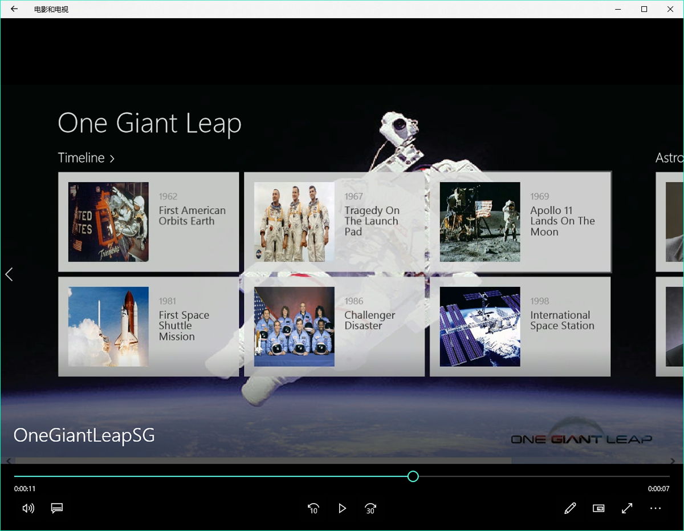Open the 1981 First Space Shuttle Mission card

pyautogui.click(x=149, y=326)
